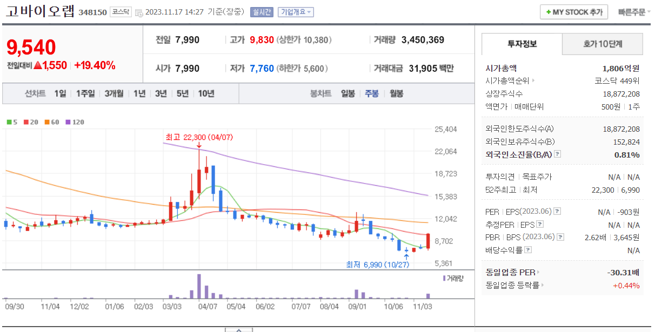Click help icon next to 외국인소진율(B/A)
Viewport: 655px width, 332px height.
557,154
